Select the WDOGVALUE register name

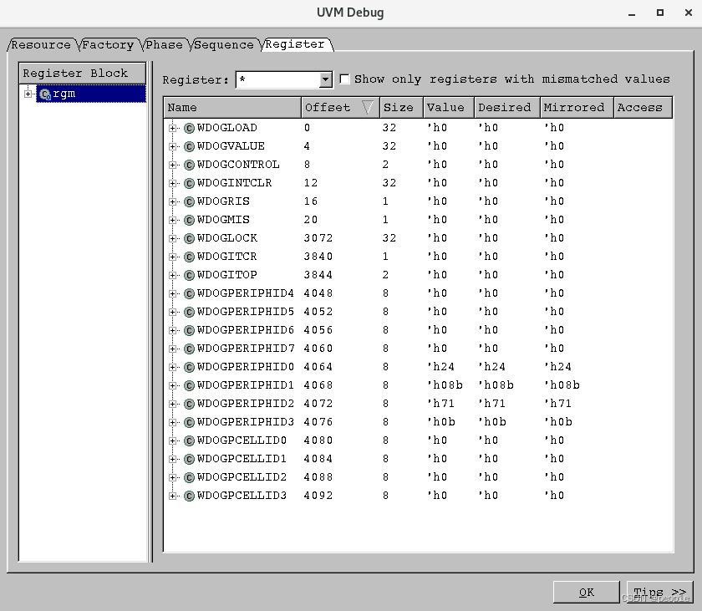(x=231, y=146)
